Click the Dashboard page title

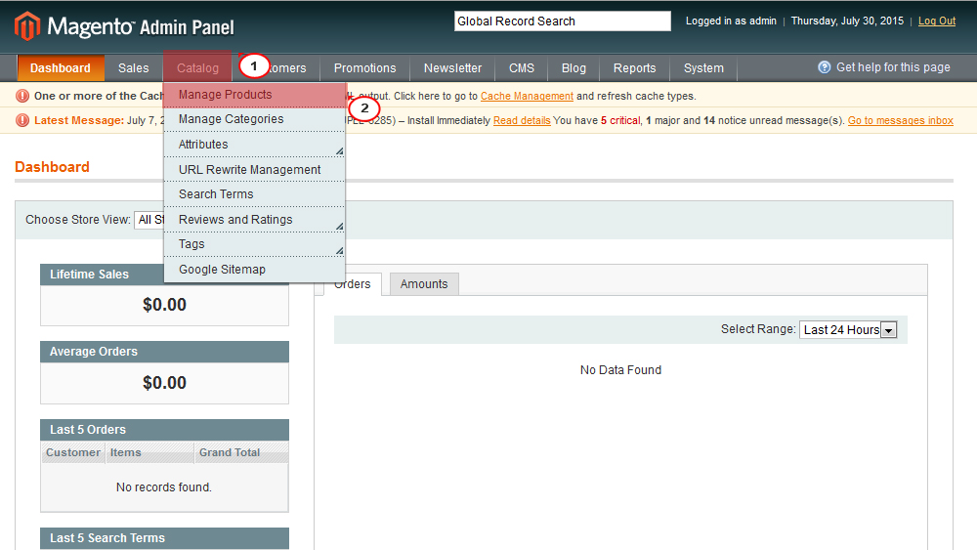point(53,167)
